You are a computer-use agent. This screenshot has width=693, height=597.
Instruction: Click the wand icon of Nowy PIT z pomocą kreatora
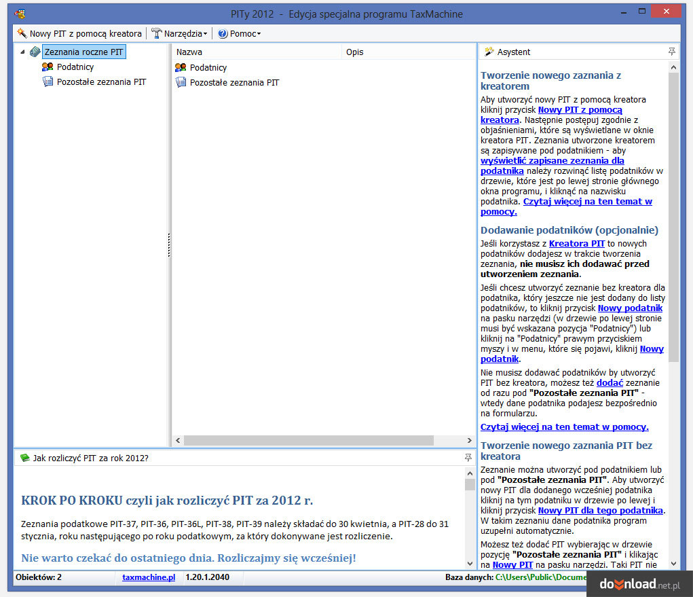(22, 33)
